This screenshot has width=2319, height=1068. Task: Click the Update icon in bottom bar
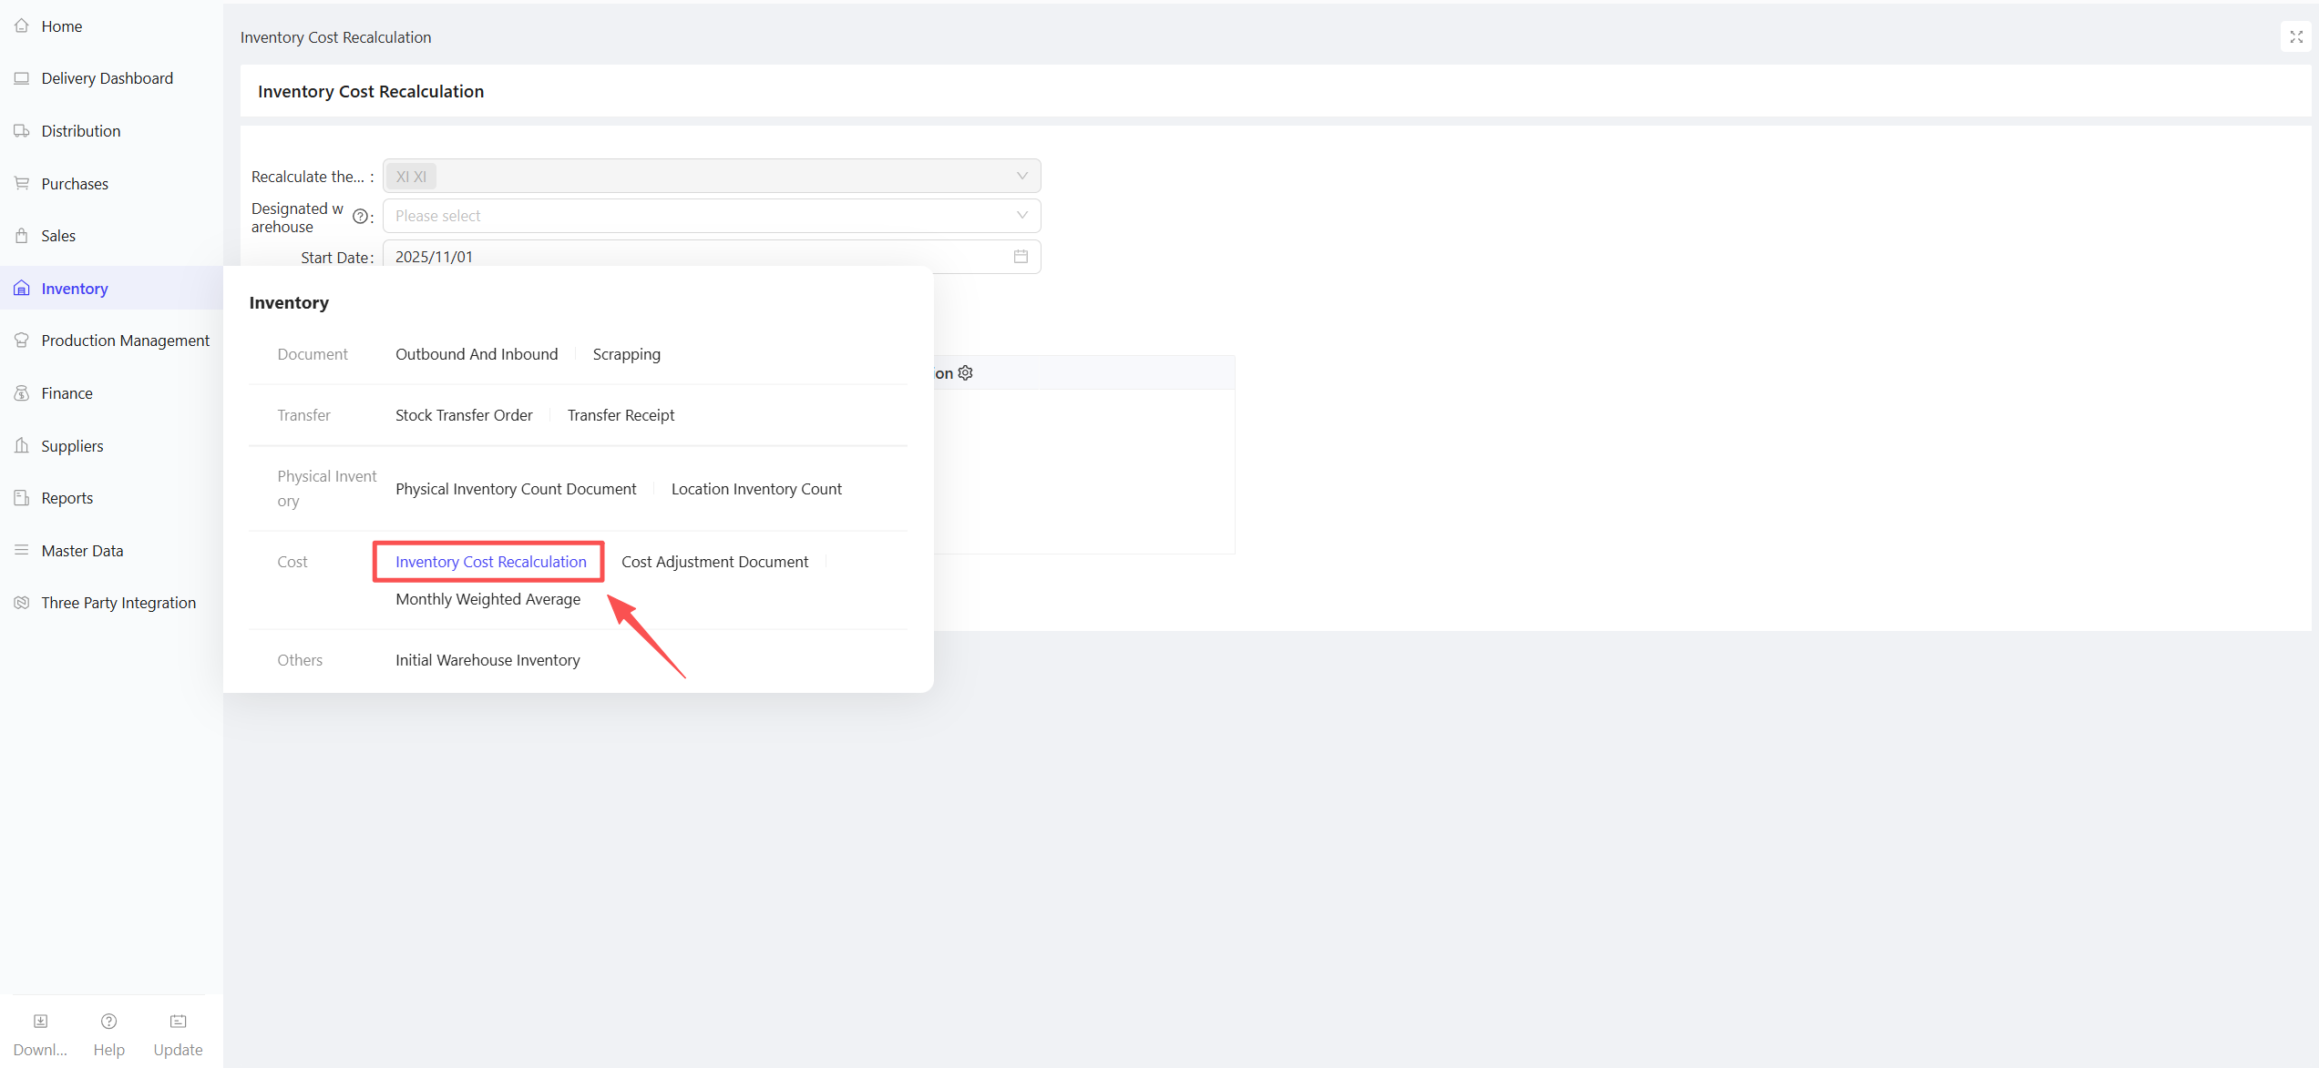coord(178,1022)
